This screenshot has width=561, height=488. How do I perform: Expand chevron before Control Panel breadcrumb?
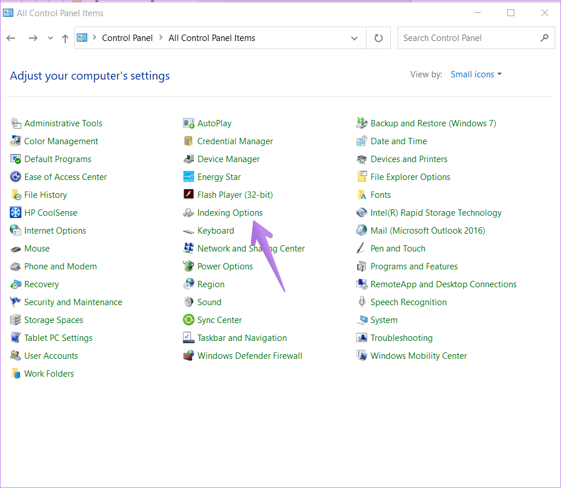point(95,37)
